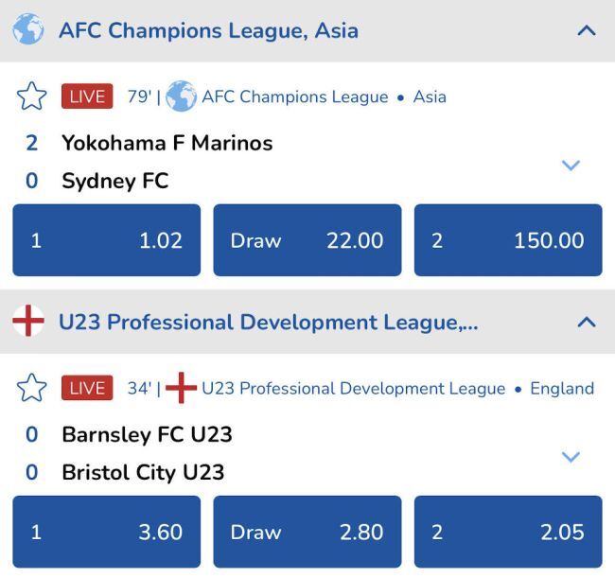Click the small globe icon in Yokohama match row
Screen dimensions: 615x578
[181, 96]
